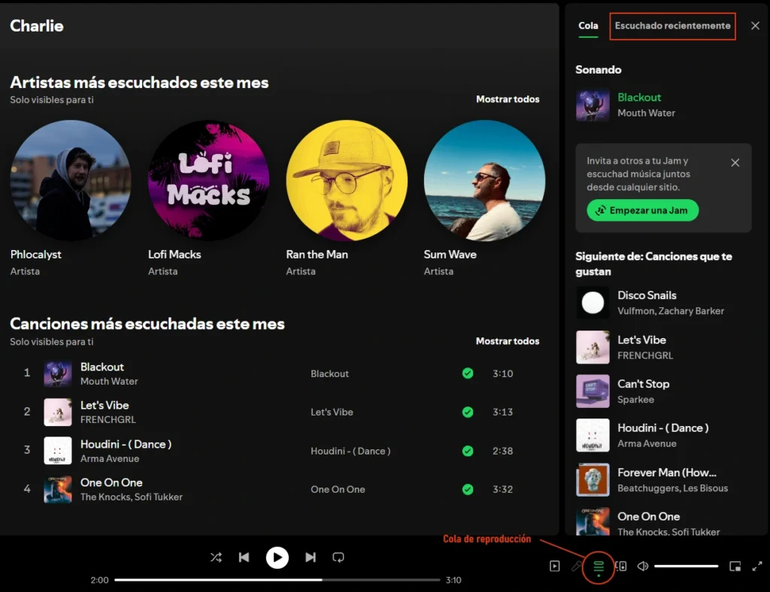Screen dimensions: 770x592
Task: Toggle the playback queue icon
Action: 599,567
